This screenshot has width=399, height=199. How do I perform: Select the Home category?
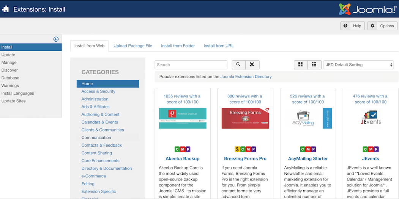coord(108,84)
